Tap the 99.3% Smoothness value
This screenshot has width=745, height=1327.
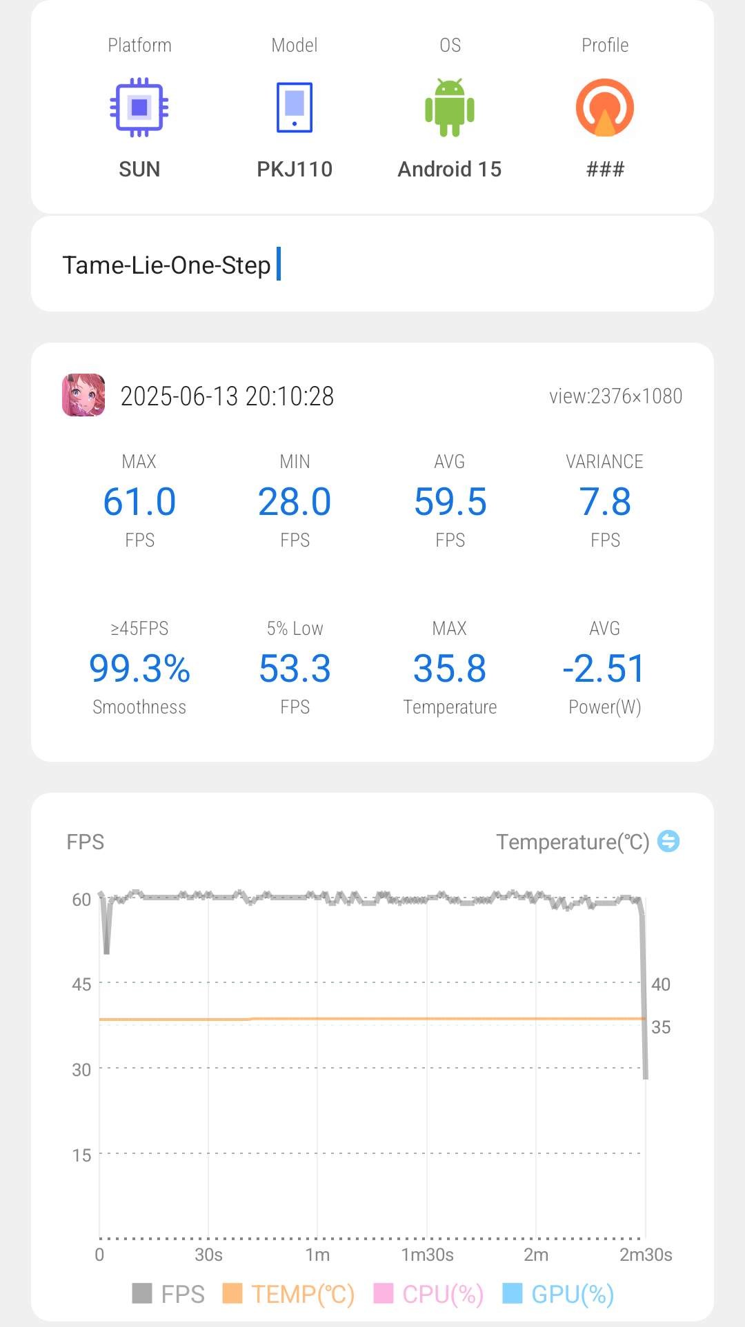pyautogui.click(x=139, y=669)
